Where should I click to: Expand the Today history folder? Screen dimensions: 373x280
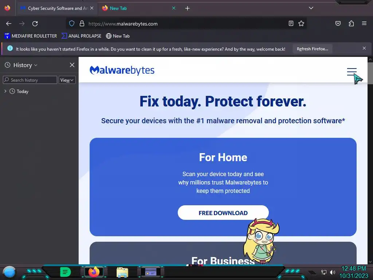(x=5, y=91)
